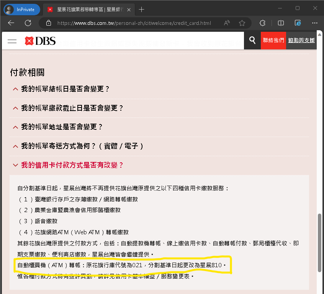
Task: Click the read aloud icon in address bar
Action: pos(227,23)
